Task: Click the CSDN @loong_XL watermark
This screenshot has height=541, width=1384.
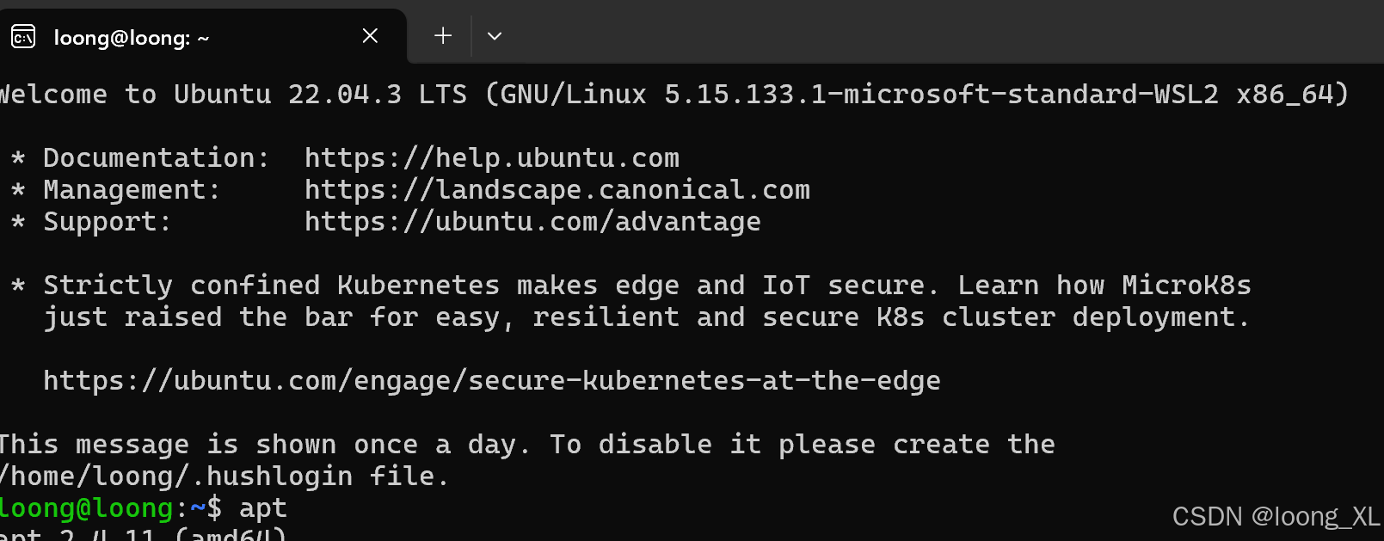Action: (1275, 516)
